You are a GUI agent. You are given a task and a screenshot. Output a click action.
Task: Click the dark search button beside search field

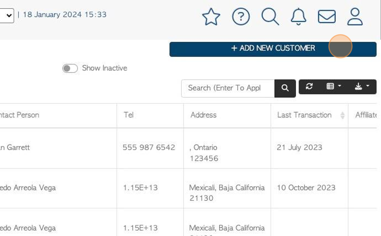(285, 89)
